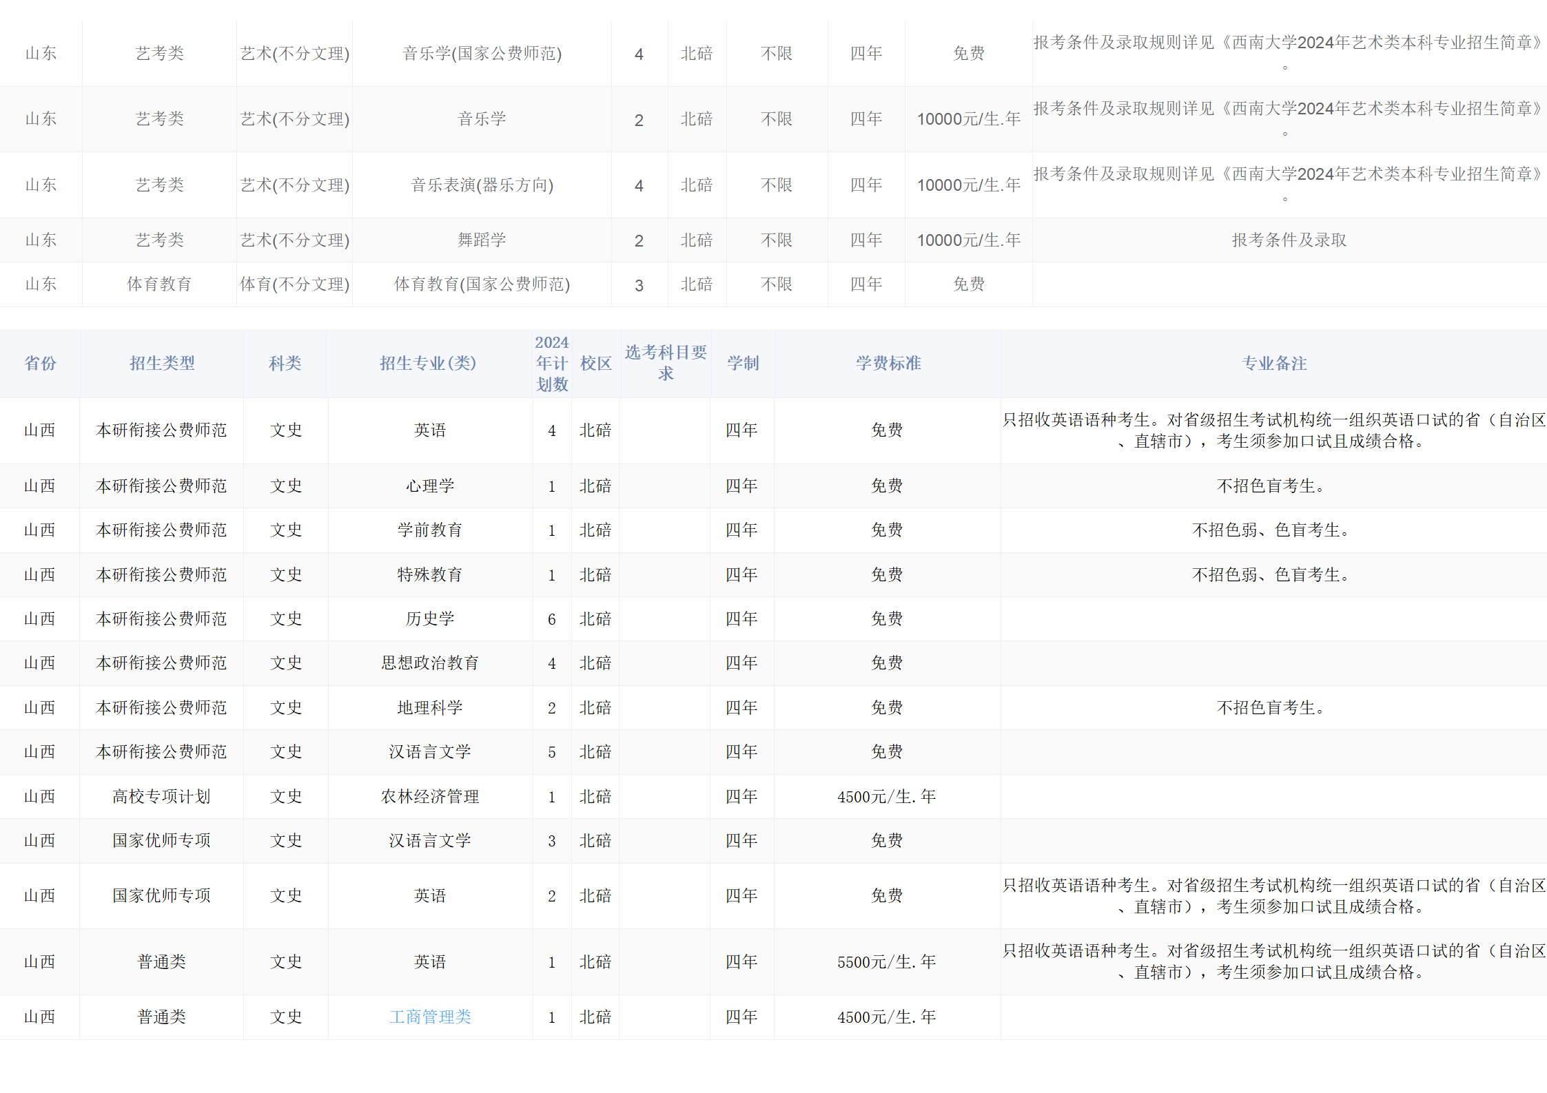Click the 校区 column header
Screen dimensions: 1547x1093
[595, 364]
